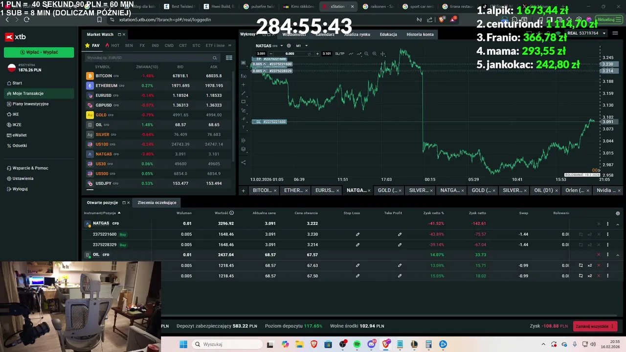Switch Market Watch to grid view
The image size is (626, 352).
[229, 58]
